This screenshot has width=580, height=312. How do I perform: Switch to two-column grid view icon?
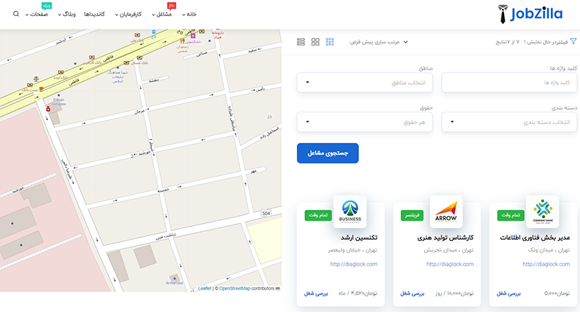(x=316, y=42)
